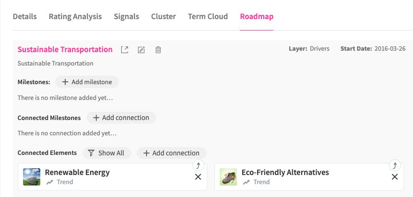Open the Rating Analysis tab
Screen dimensions: 413x197
[x=75, y=16]
